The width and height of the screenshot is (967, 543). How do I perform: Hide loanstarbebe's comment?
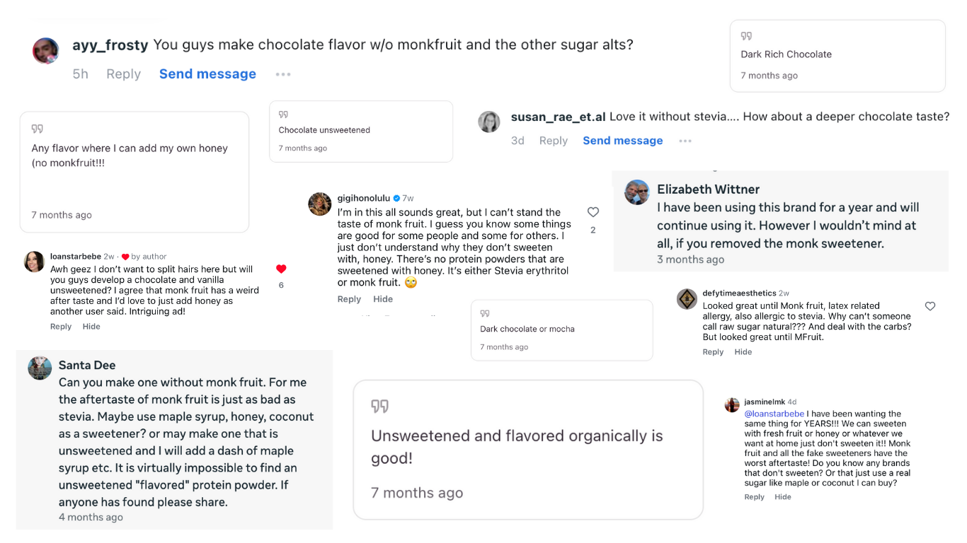click(x=91, y=327)
